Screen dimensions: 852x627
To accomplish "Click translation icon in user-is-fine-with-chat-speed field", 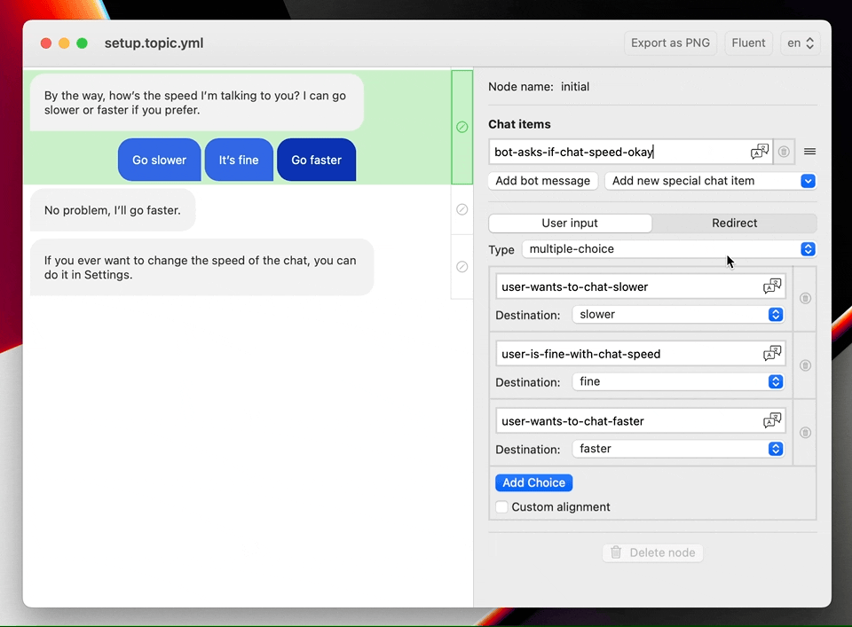I will 772,354.
